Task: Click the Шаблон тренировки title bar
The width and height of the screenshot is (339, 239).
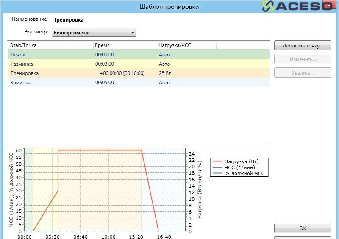Action: pyautogui.click(x=169, y=6)
